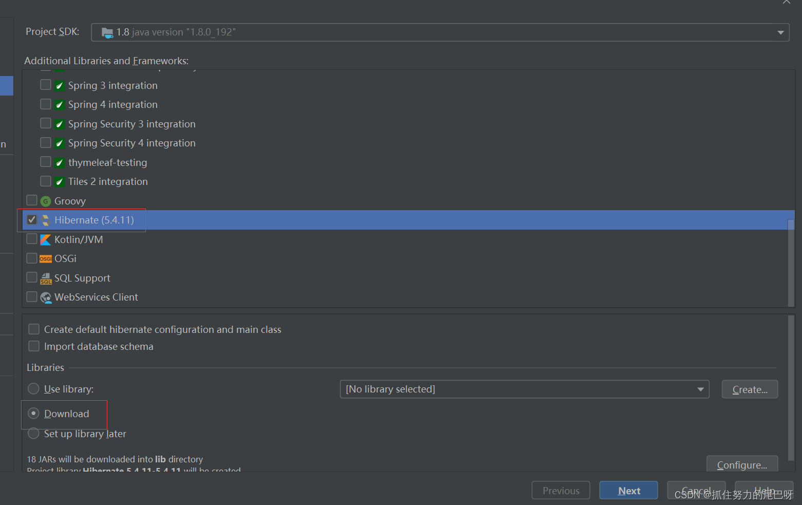Uncheck the Hibernate (5.4.11) checkbox
Viewport: 802px width, 505px height.
coord(32,220)
